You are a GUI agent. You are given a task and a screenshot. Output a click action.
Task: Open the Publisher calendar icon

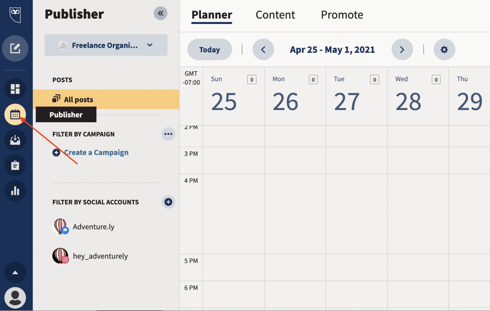point(15,114)
